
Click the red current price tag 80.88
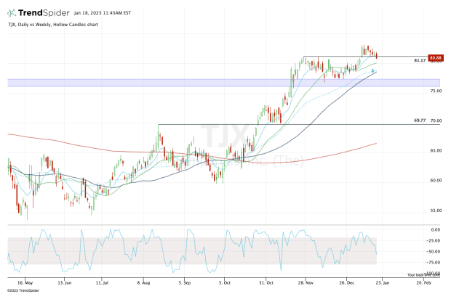436,58
